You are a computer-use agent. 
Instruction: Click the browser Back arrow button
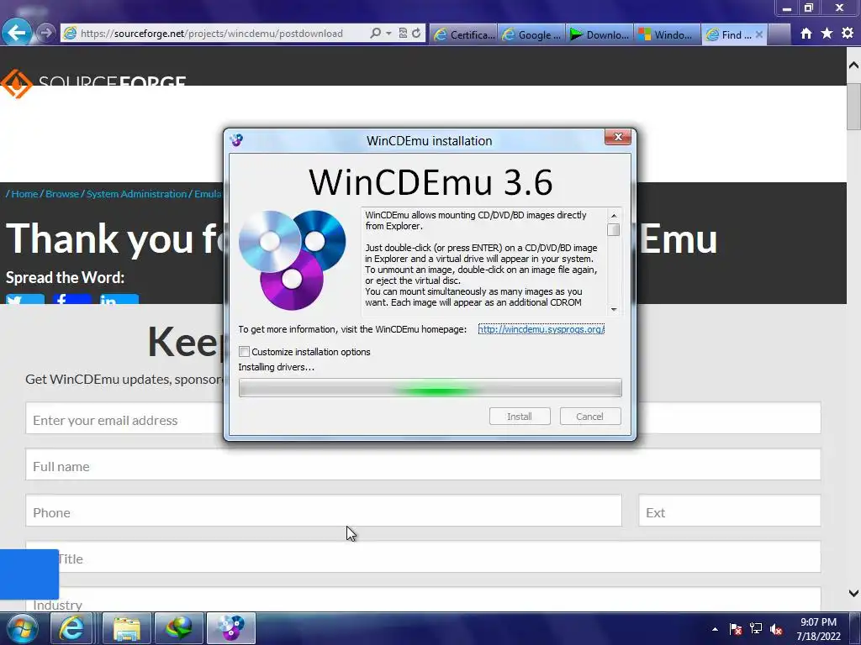16,33
